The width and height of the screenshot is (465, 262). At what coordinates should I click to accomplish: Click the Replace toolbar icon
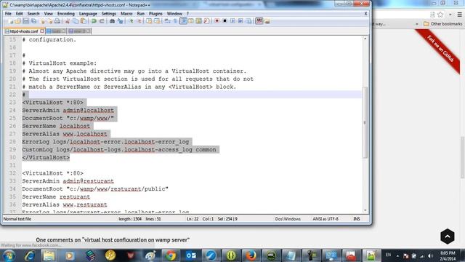120,21
